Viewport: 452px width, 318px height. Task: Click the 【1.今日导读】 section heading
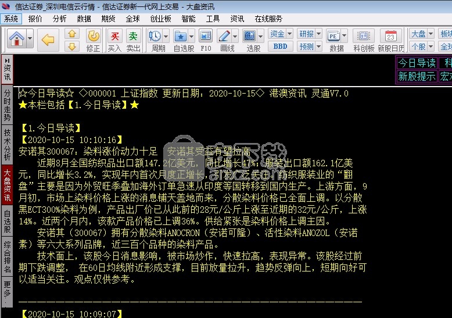pos(51,128)
